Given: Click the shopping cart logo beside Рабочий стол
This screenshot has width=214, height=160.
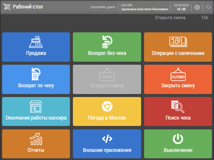Looking at the screenshot, I should 7,7.
